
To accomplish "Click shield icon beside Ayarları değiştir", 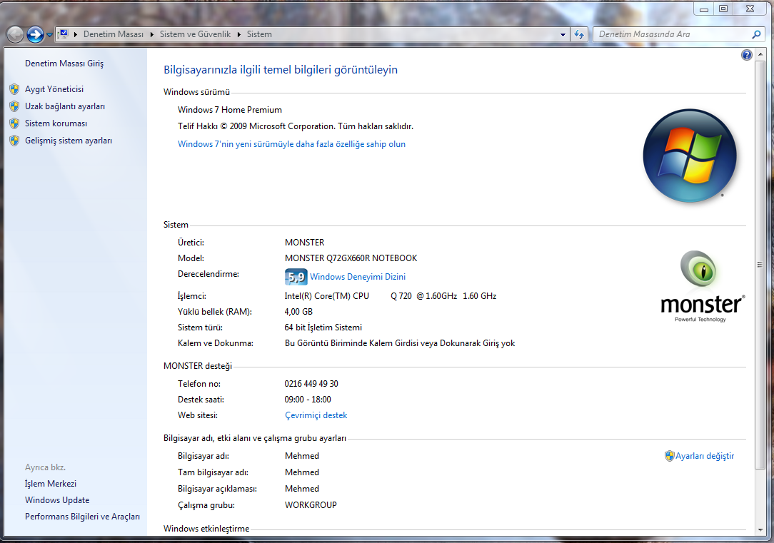I will 669,456.
